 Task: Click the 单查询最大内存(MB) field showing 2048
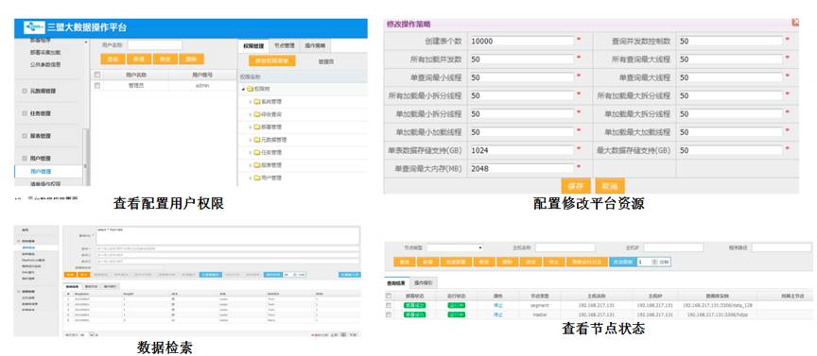point(521,169)
